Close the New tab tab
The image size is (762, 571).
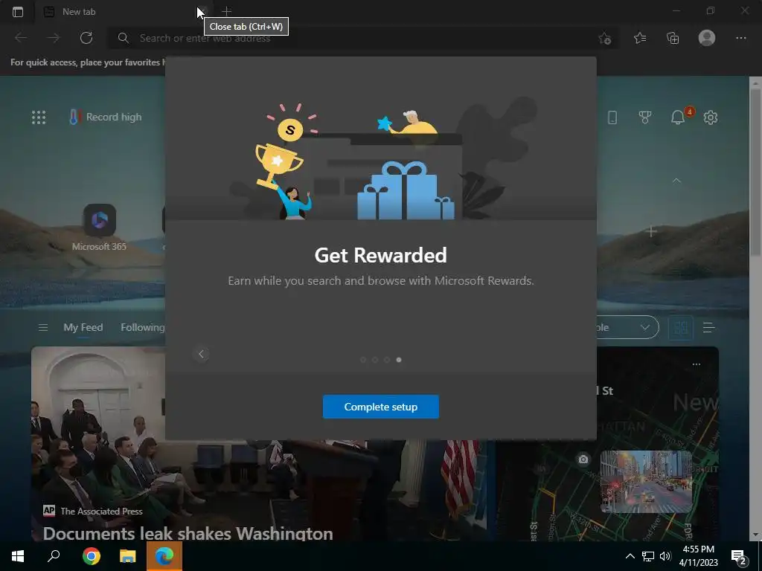(x=203, y=12)
